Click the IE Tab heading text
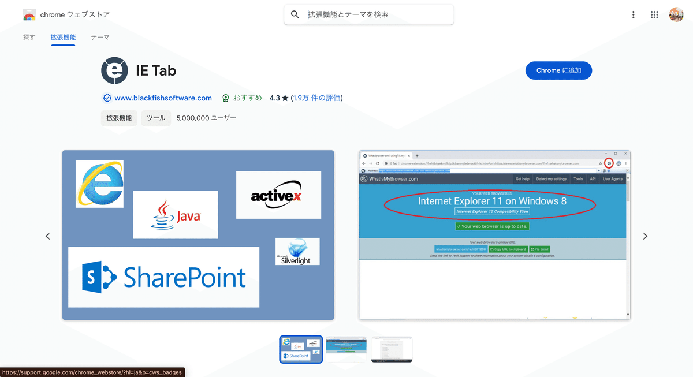The height and width of the screenshot is (377, 693). click(x=156, y=71)
